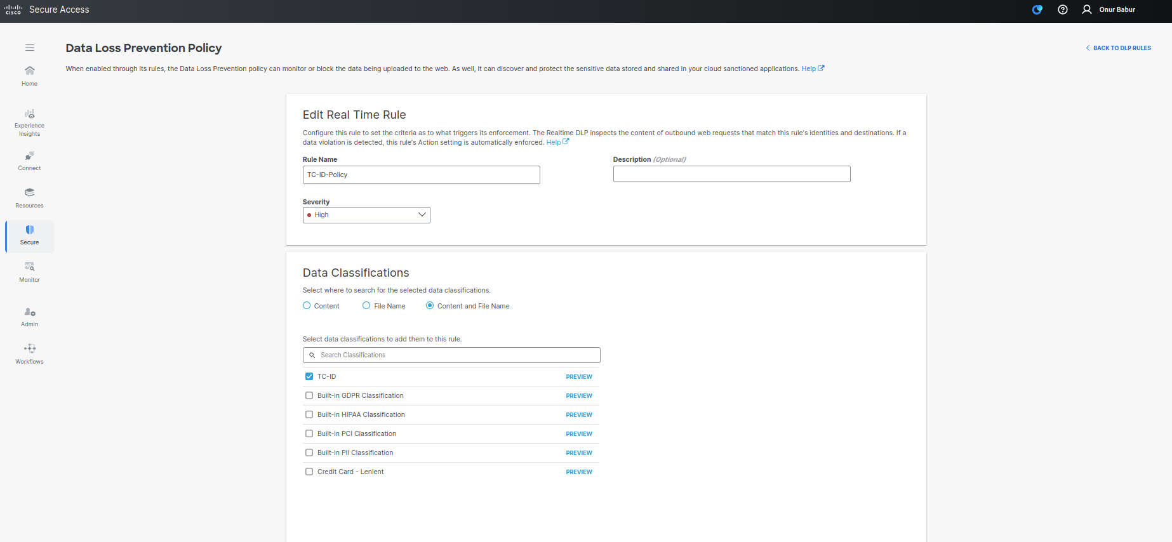Open the Connect section

pyautogui.click(x=30, y=161)
